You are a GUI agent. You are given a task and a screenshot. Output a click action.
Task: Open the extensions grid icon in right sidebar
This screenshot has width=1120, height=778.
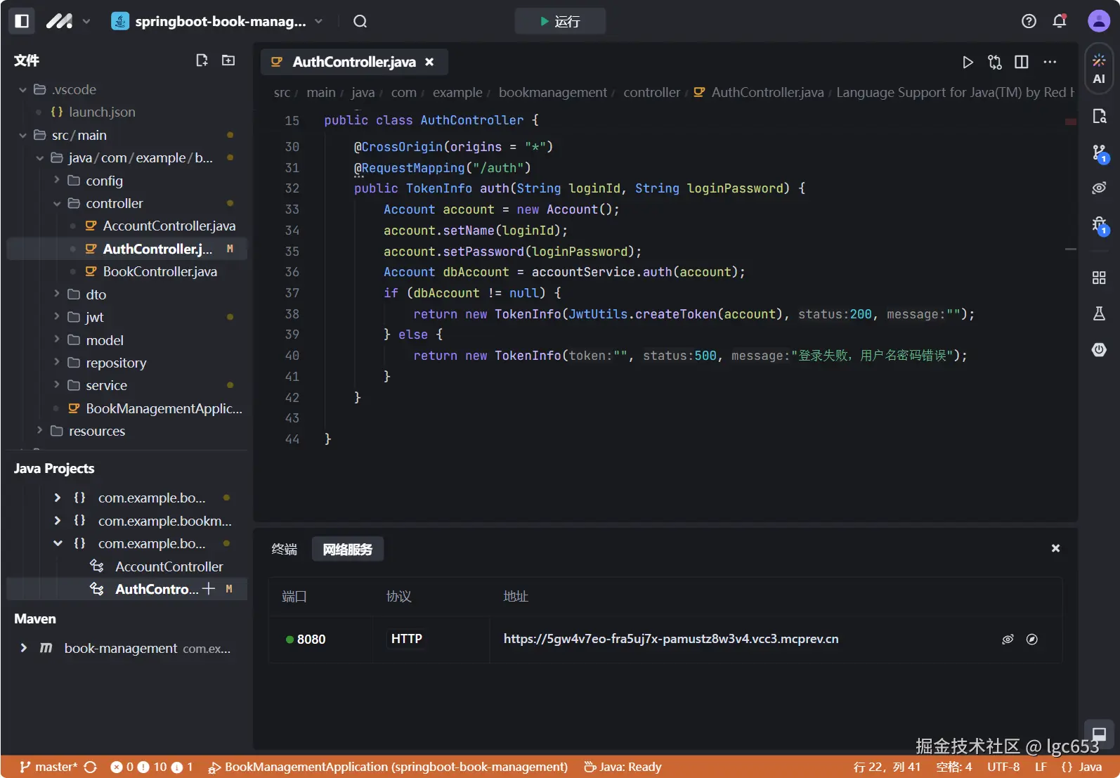coord(1099,278)
